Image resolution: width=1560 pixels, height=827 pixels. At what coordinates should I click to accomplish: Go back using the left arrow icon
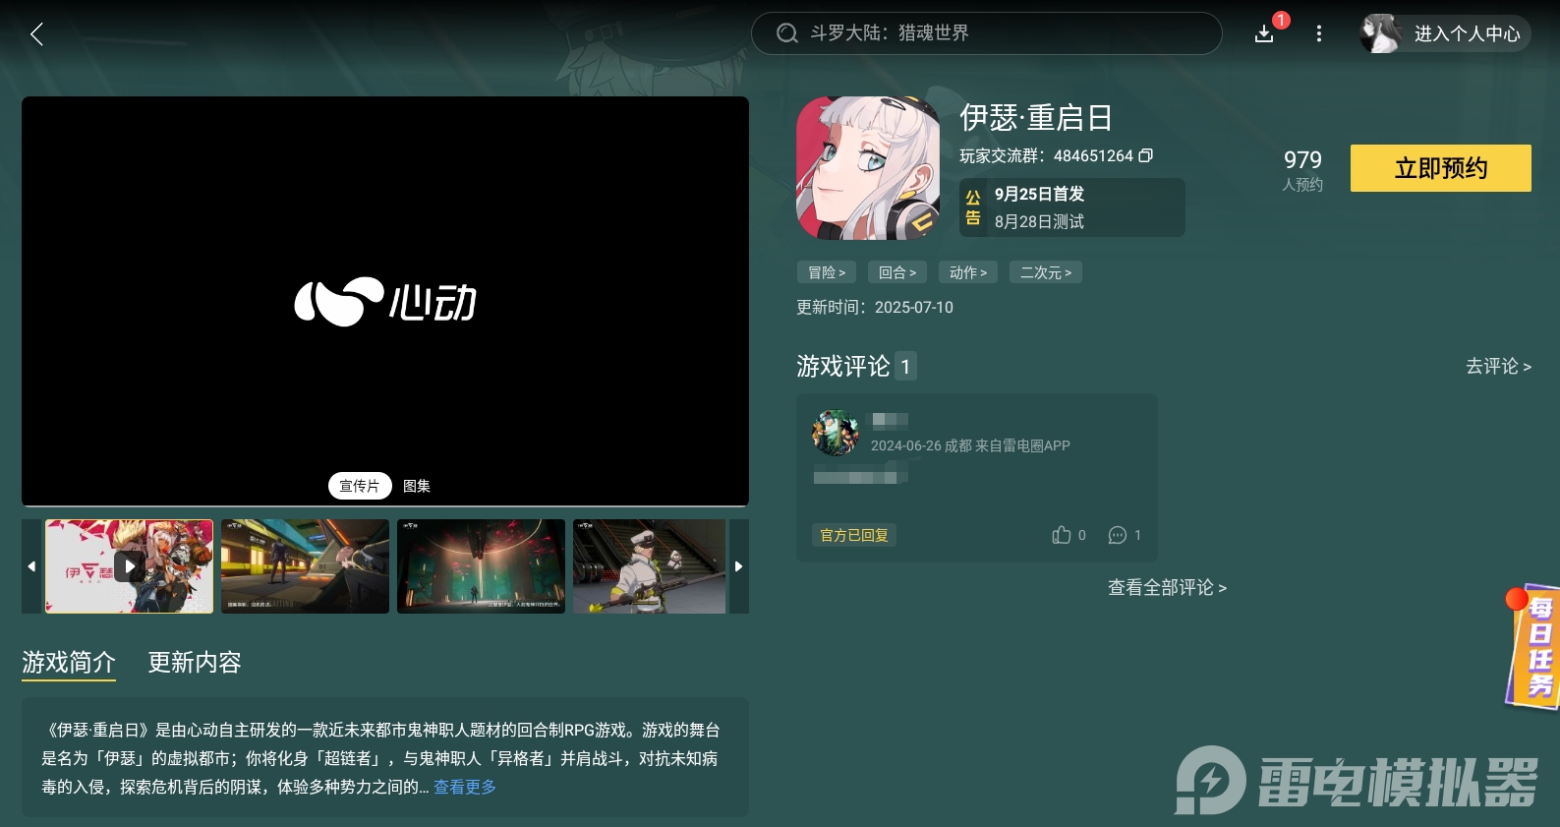pyautogui.click(x=36, y=34)
